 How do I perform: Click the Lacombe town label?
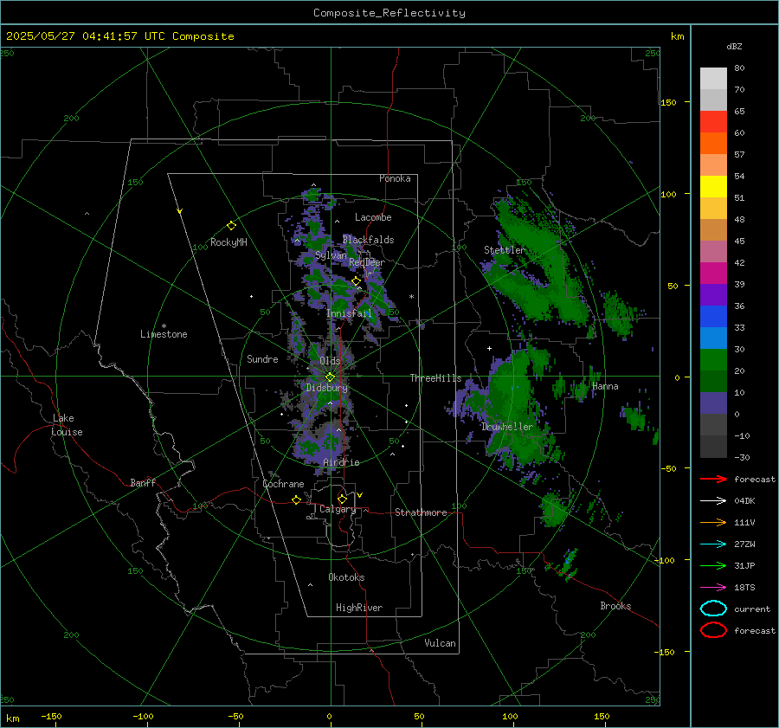point(373,217)
